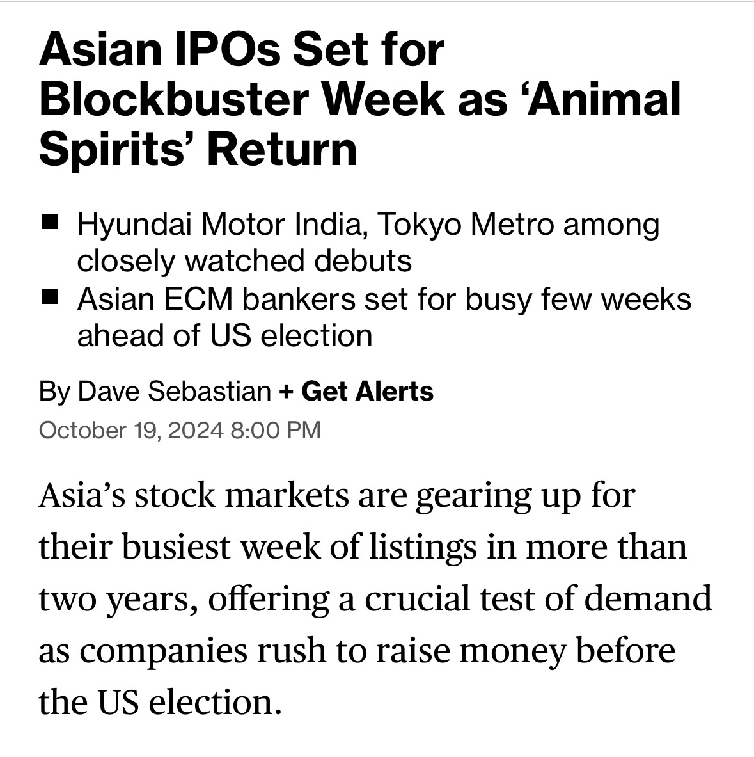Click 'Blockbuster Week' in the headline
The height and width of the screenshot is (757, 754).
click(x=242, y=99)
